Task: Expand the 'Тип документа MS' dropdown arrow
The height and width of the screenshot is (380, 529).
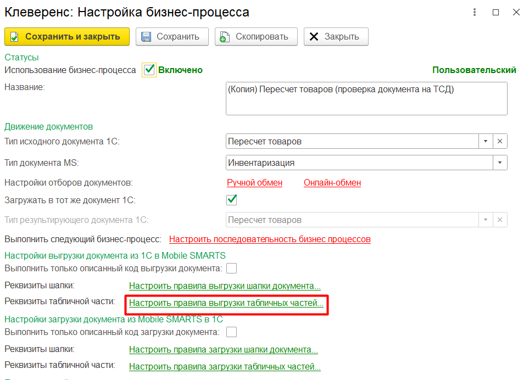Action: (500, 163)
